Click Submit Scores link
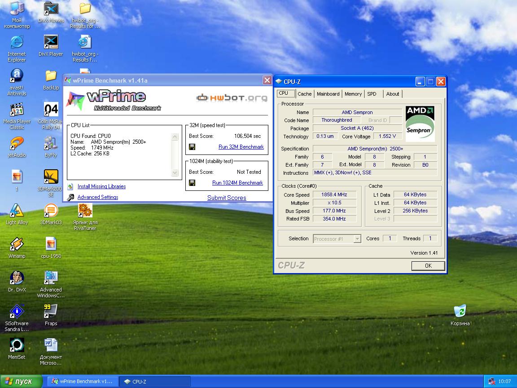The image size is (517, 388). (227, 198)
